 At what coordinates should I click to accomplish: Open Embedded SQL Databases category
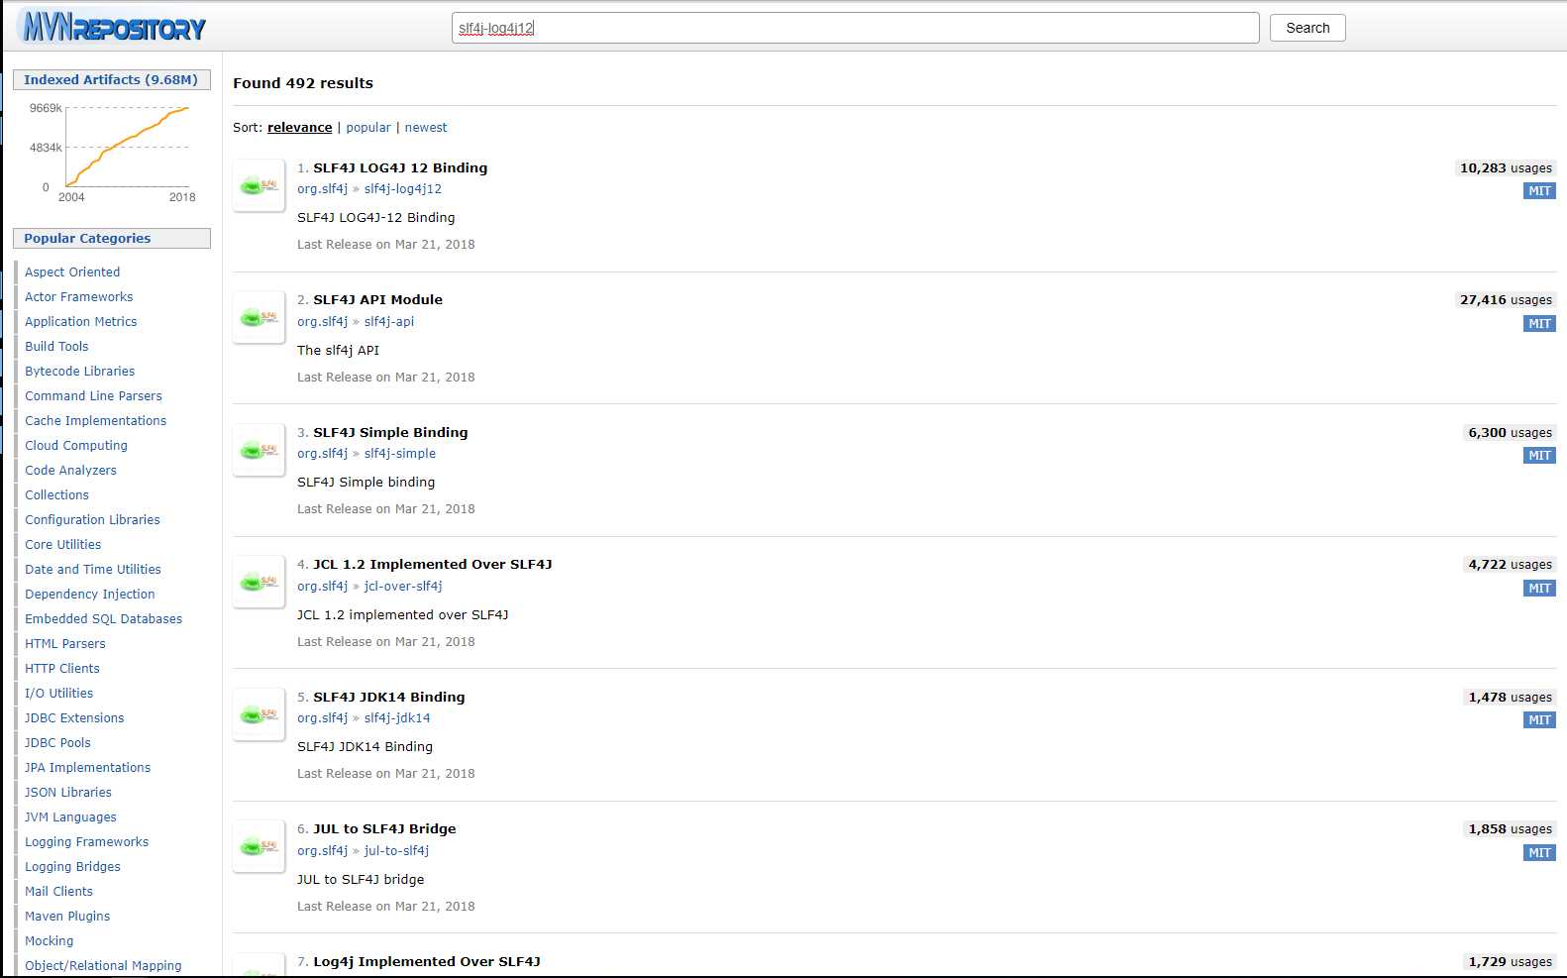104,619
